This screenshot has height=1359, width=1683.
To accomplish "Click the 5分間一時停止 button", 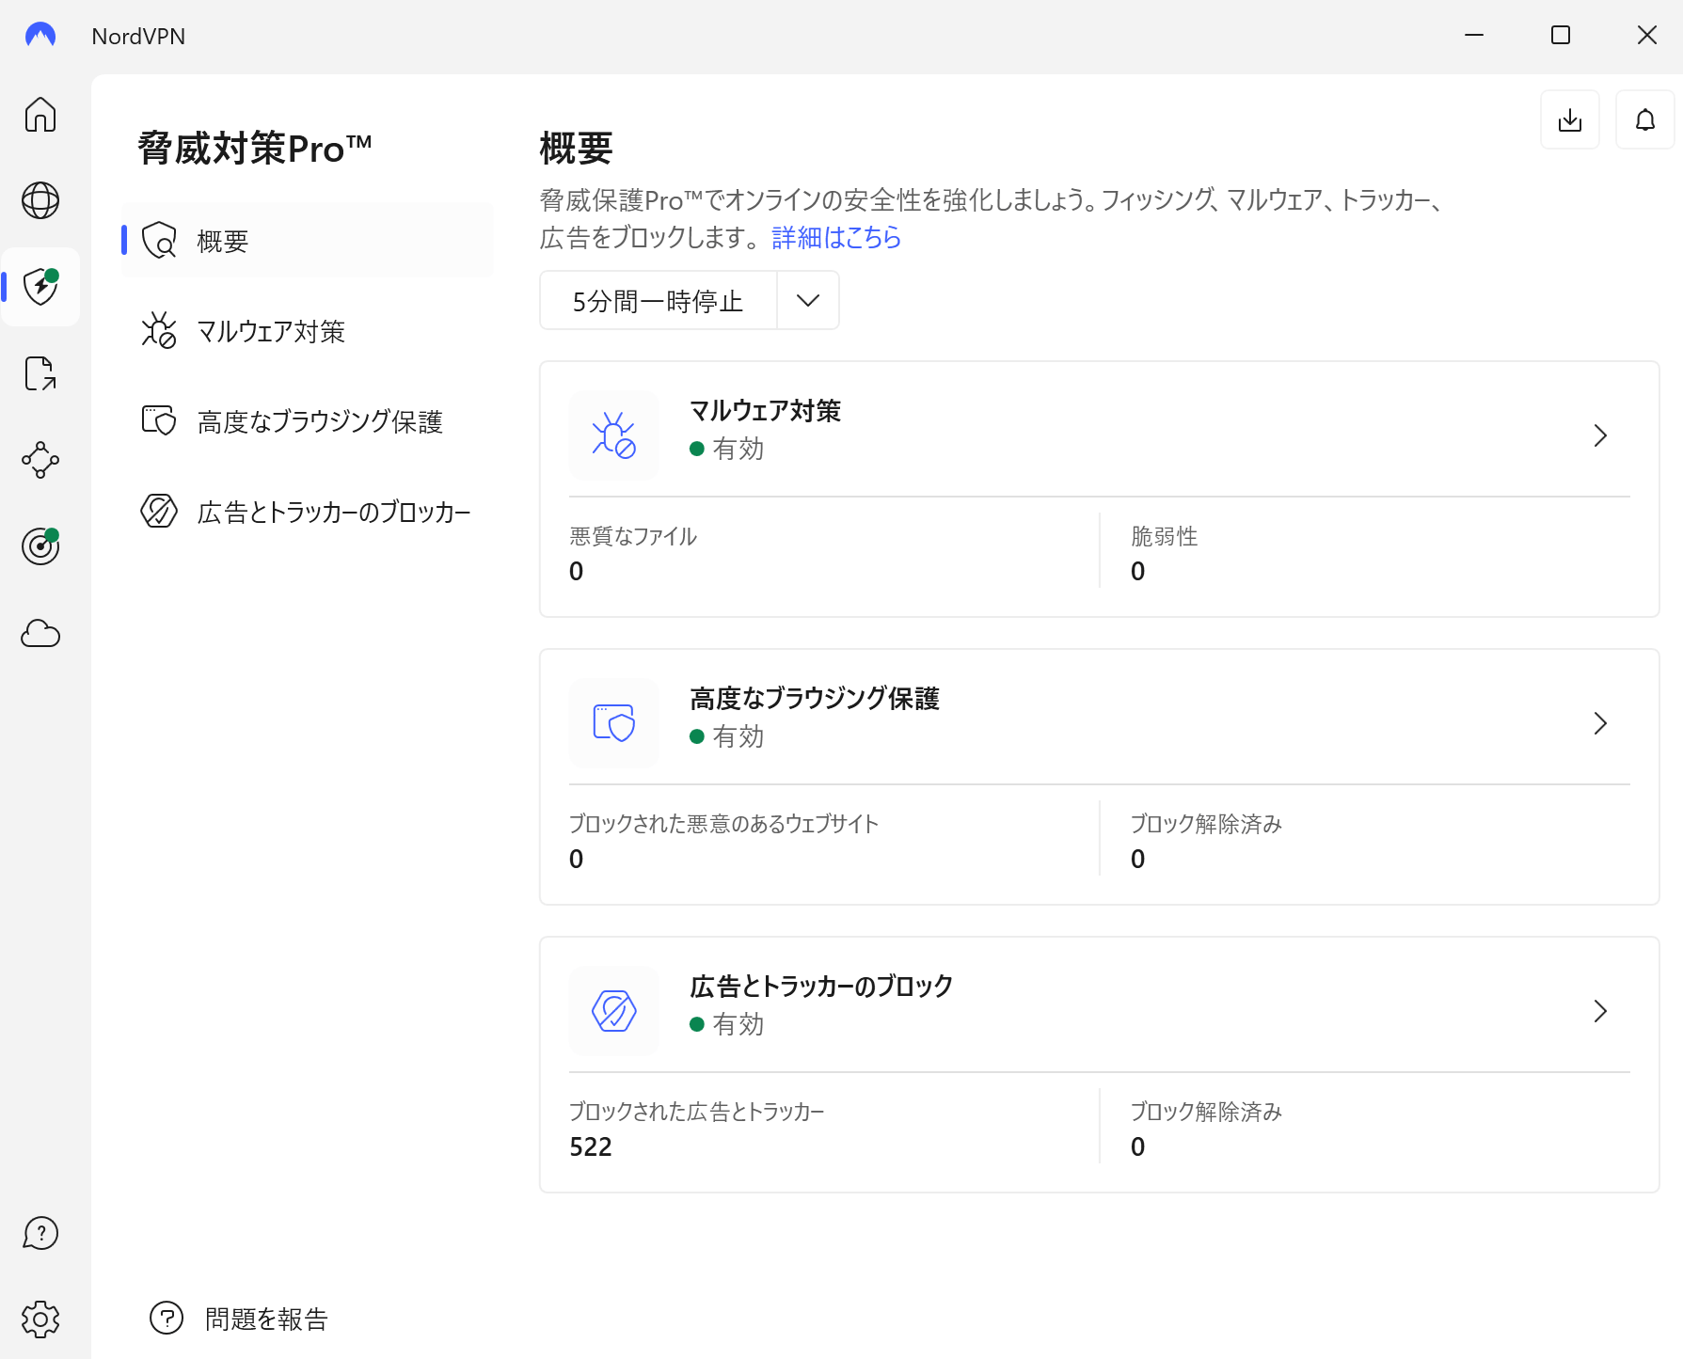I will [x=659, y=300].
